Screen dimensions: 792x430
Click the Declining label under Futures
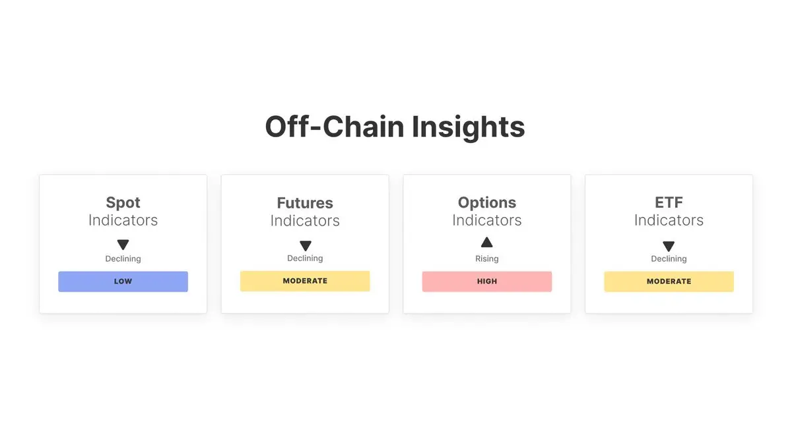coord(305,259)
